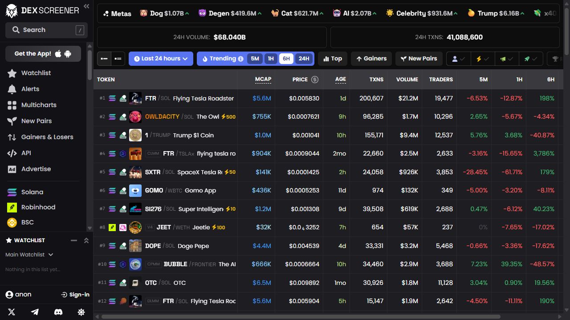
Task: Minimize the watchlist panel with dash icon
Action: pyautogui.click(x=74, y=240)
